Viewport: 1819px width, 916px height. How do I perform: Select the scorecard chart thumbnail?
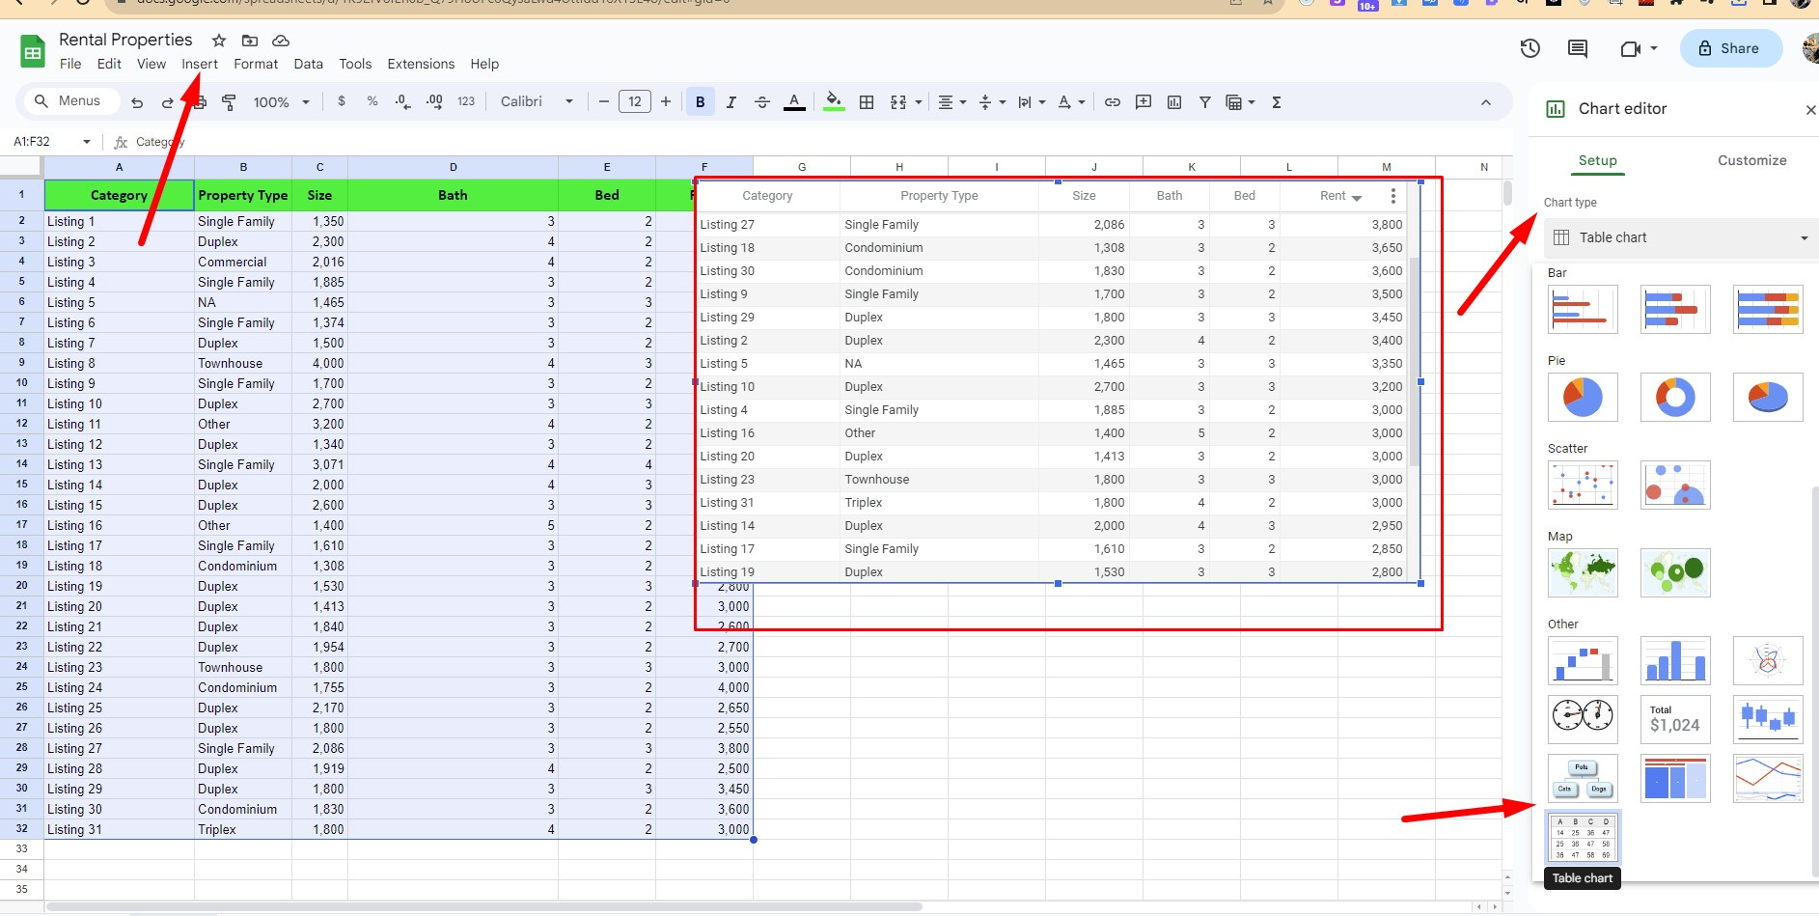[x=1675, y=720]
